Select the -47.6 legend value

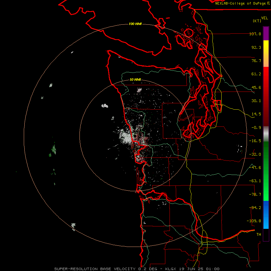(x=255, y=168)
